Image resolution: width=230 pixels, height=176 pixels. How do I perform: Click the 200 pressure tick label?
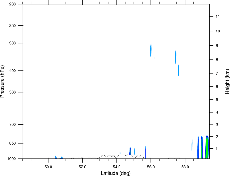point(12,4)
